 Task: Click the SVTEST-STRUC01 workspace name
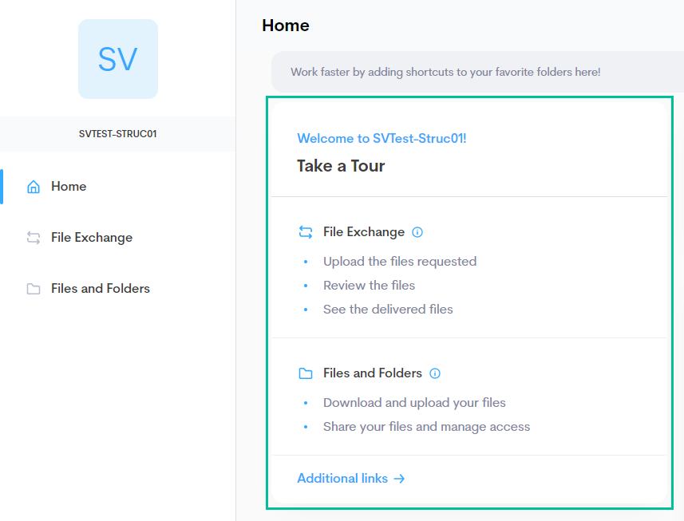(118, 134)
